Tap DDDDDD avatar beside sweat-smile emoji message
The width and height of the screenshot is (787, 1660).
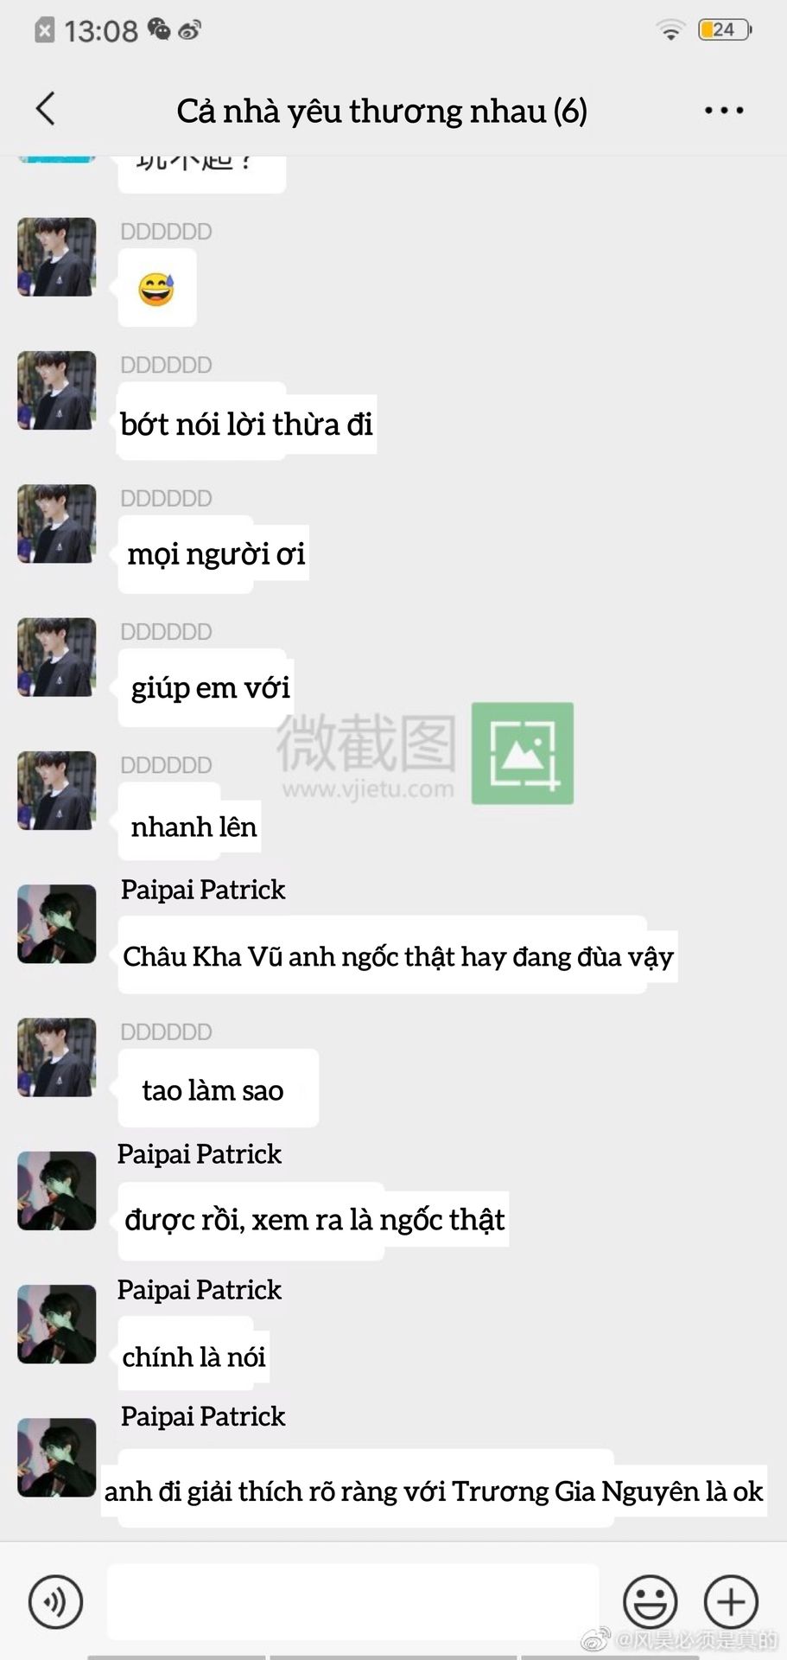coord(57,257)
